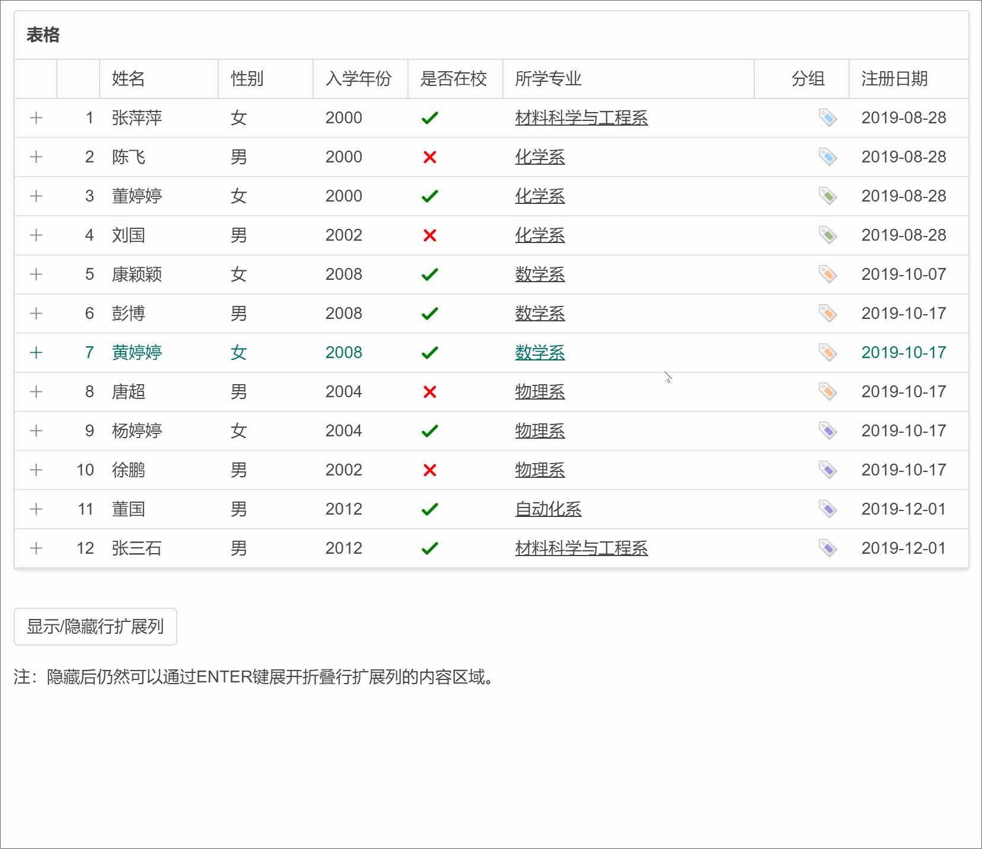Open 数学系 link in highlighted 黄婷婷 row
This screenshot has height=849, width=982.
click(540, 353)
